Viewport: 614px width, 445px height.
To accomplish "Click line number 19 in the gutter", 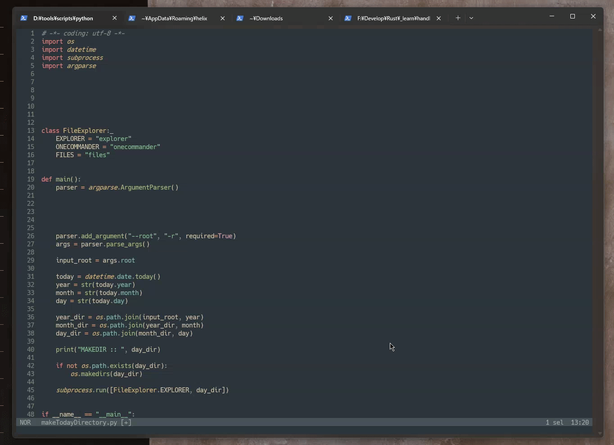I will point(31,179).
